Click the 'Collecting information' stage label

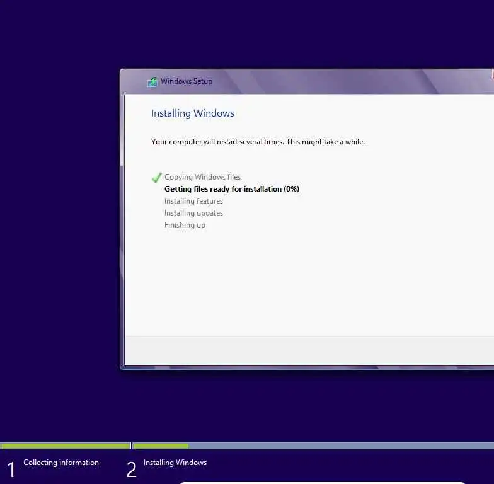tap(61, 463)
